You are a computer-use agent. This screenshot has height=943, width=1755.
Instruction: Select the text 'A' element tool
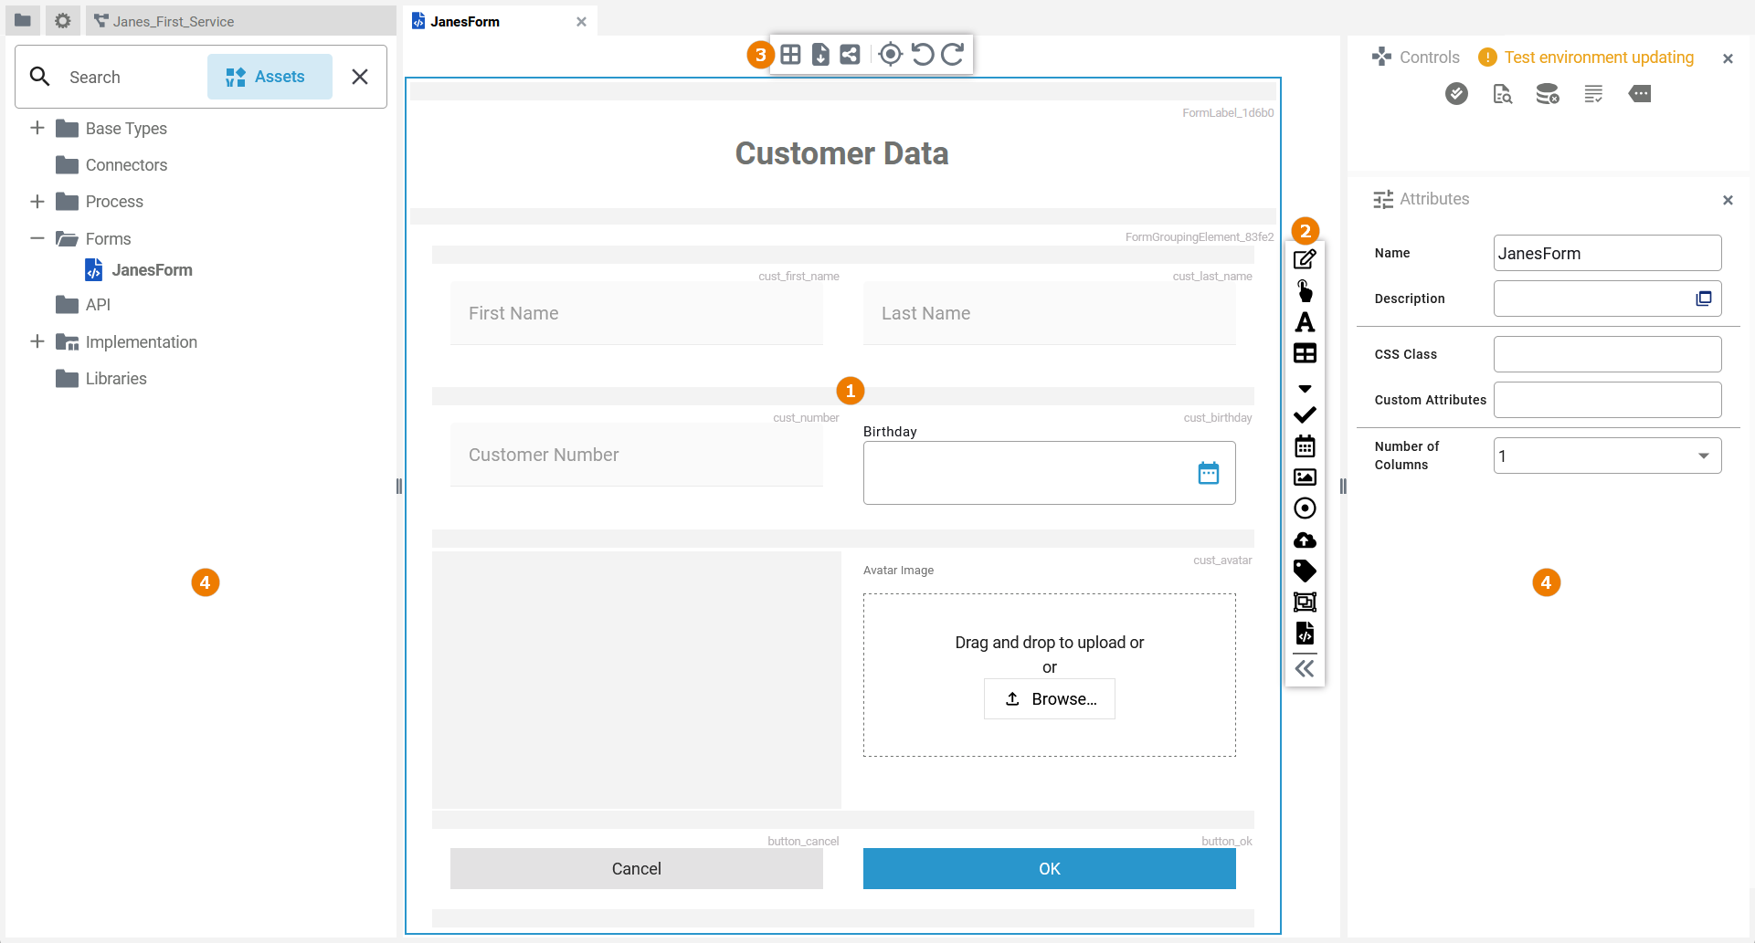1305,322
